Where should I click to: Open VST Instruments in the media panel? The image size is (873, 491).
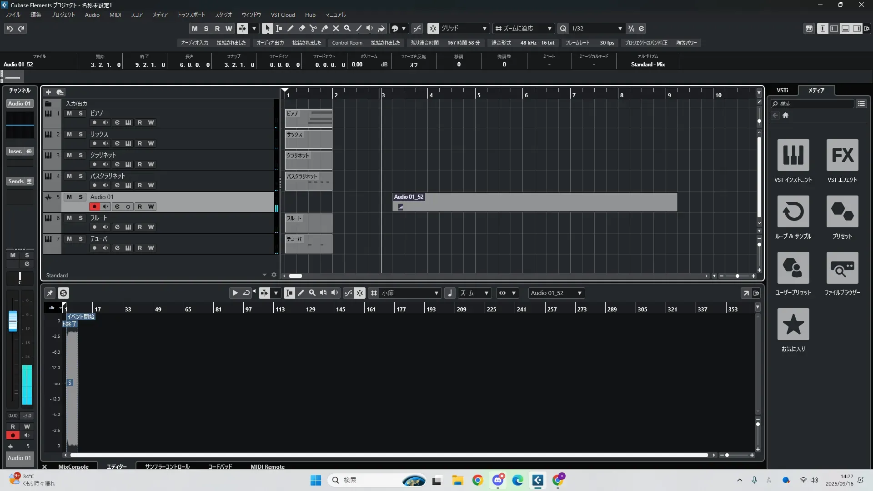click(793, 155)
